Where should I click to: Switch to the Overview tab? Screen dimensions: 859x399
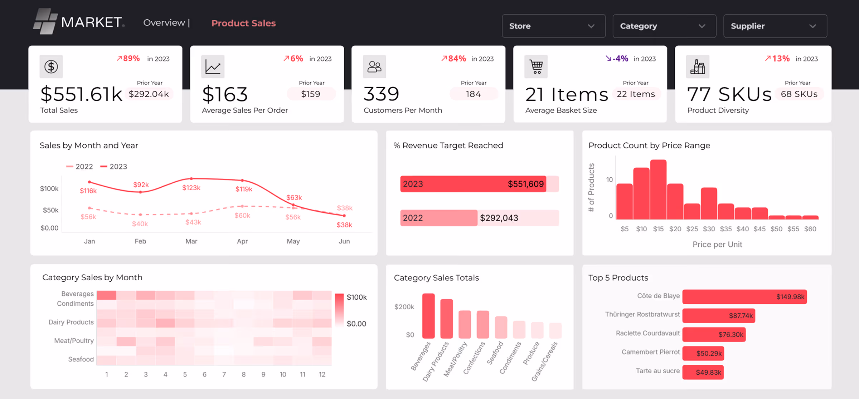[164, 23]
